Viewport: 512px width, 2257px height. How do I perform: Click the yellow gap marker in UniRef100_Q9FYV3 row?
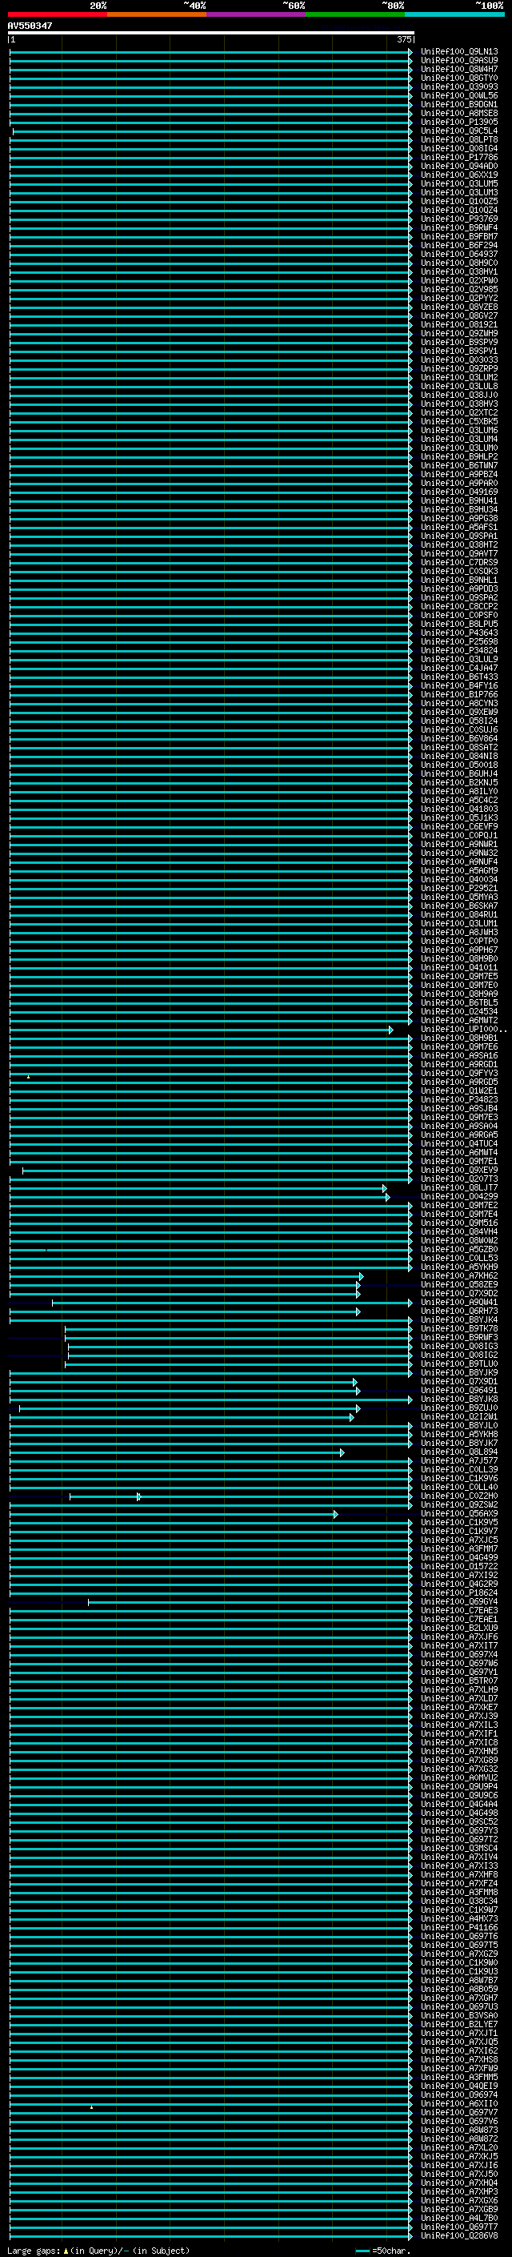click(x=28, y=1077)
